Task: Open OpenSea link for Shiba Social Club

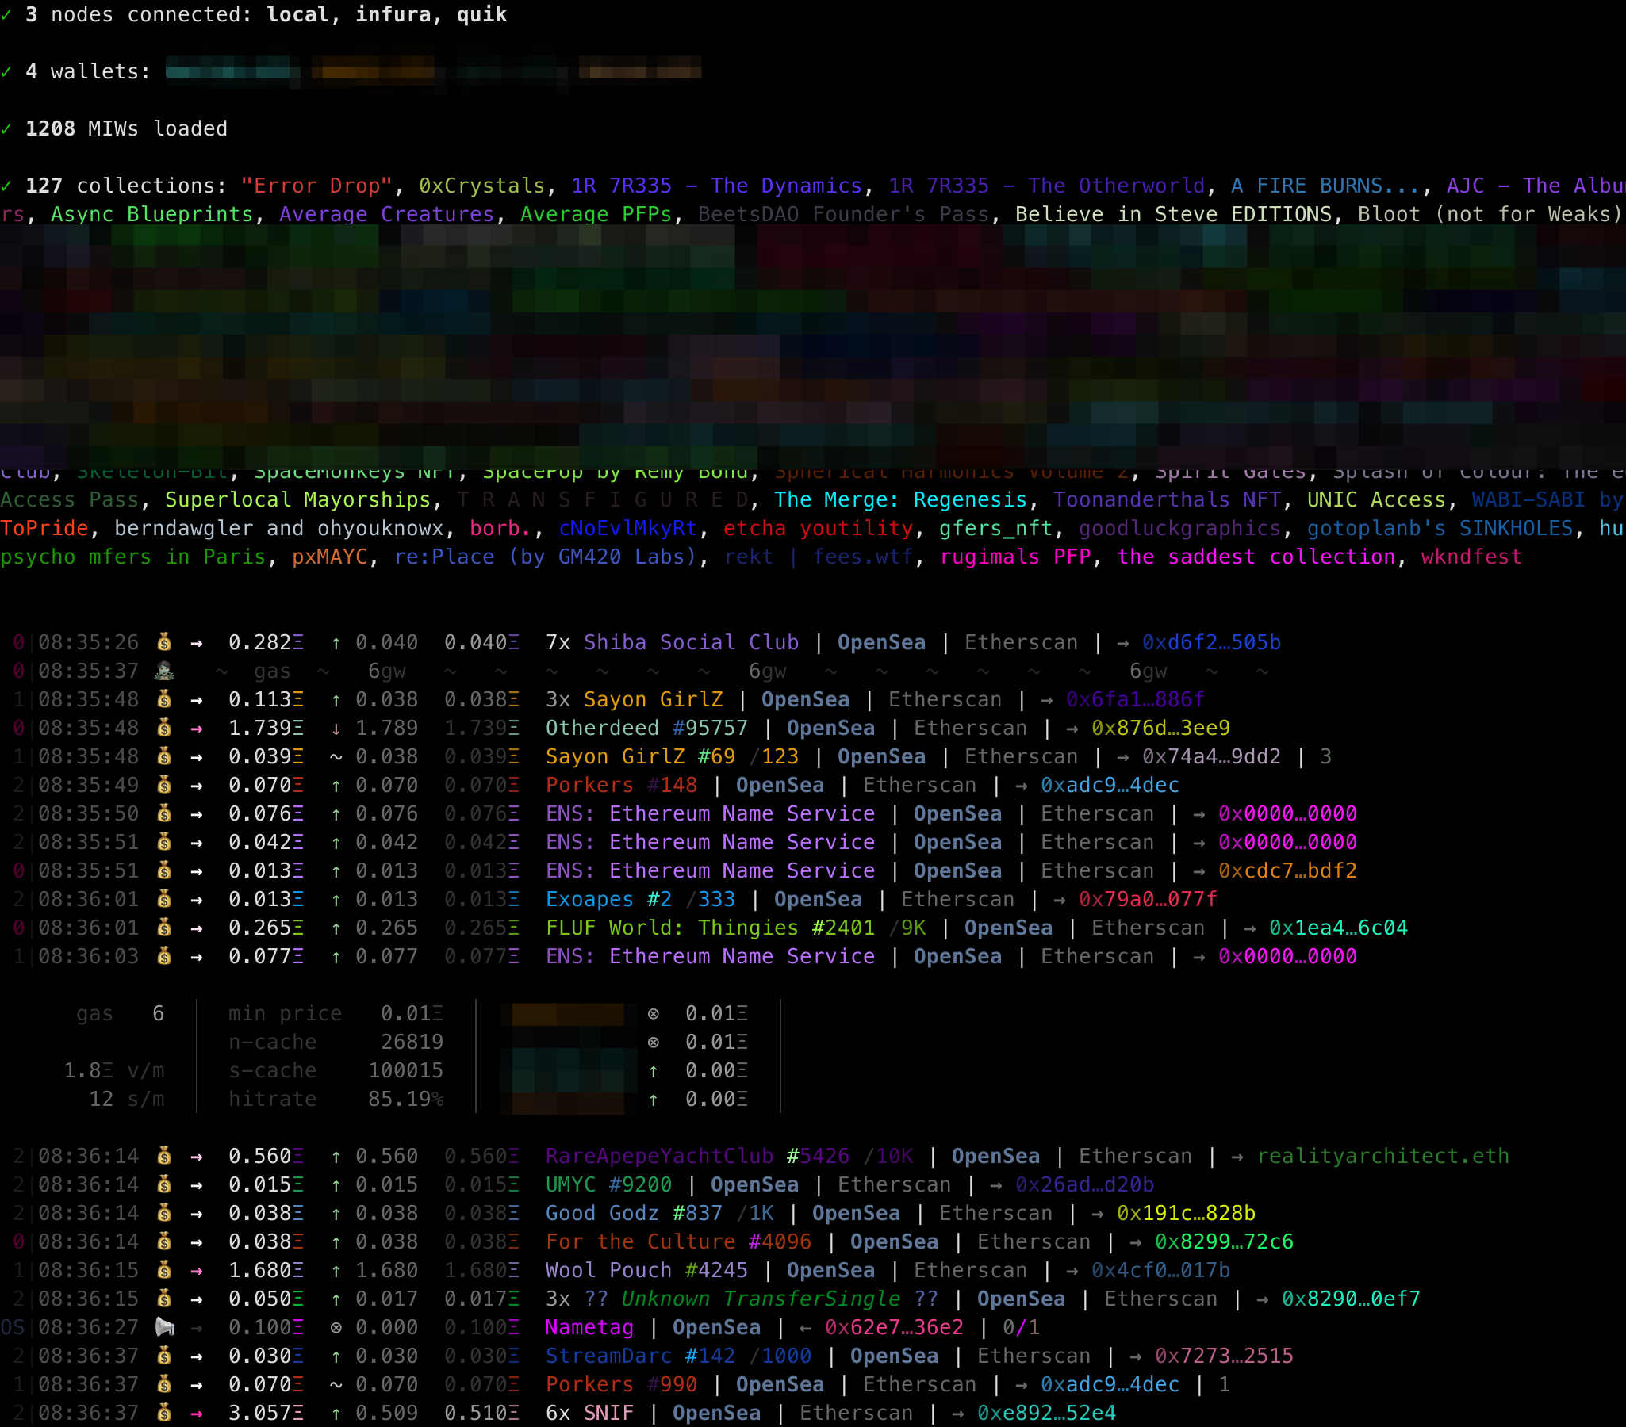Action: coord(881,642)
